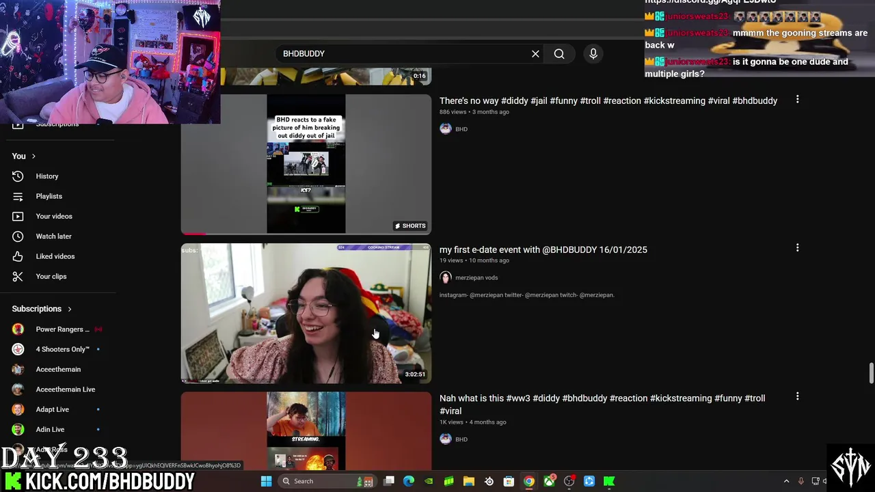Click the BHDBUDDY search input field
The width and height of the screenshot is (875, 492).
[x=403, y=53]
